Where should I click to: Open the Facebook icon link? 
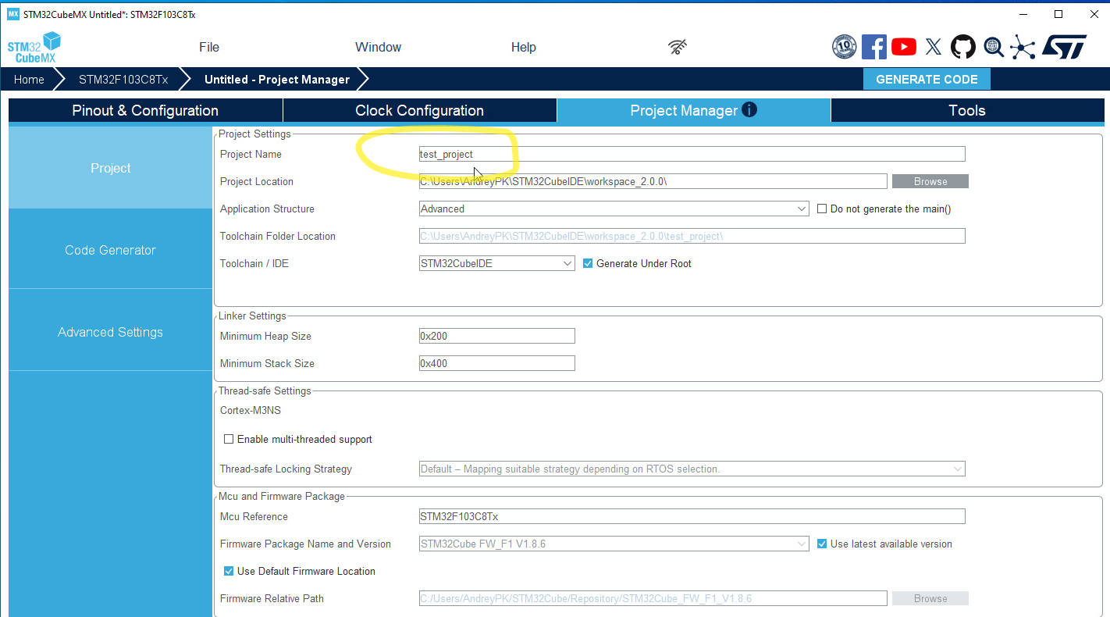[x=874, y=47]
